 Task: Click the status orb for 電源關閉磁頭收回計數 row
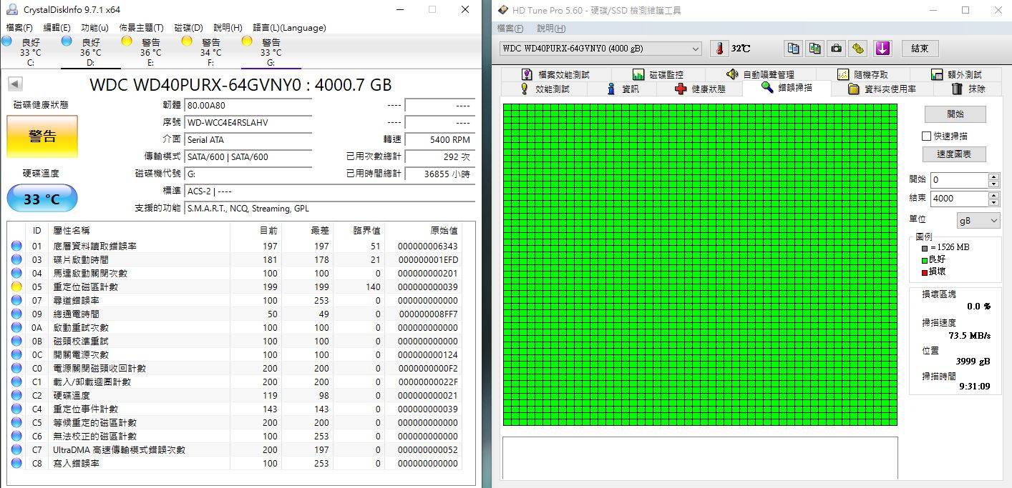pos(16,368)
